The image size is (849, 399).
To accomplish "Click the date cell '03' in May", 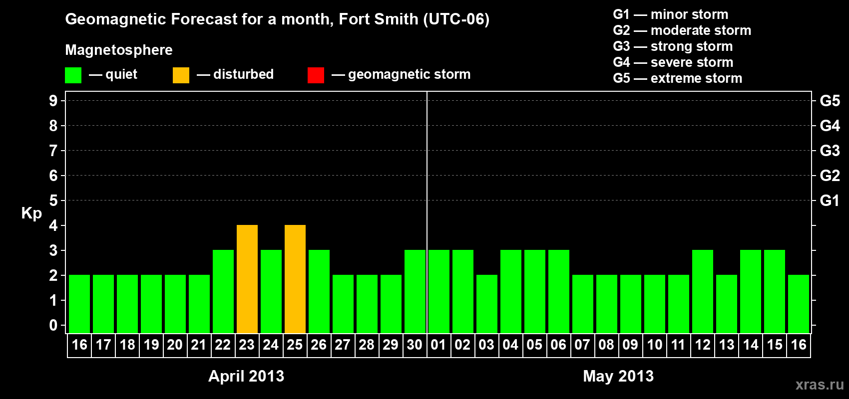I will click(x=487, y=345).
